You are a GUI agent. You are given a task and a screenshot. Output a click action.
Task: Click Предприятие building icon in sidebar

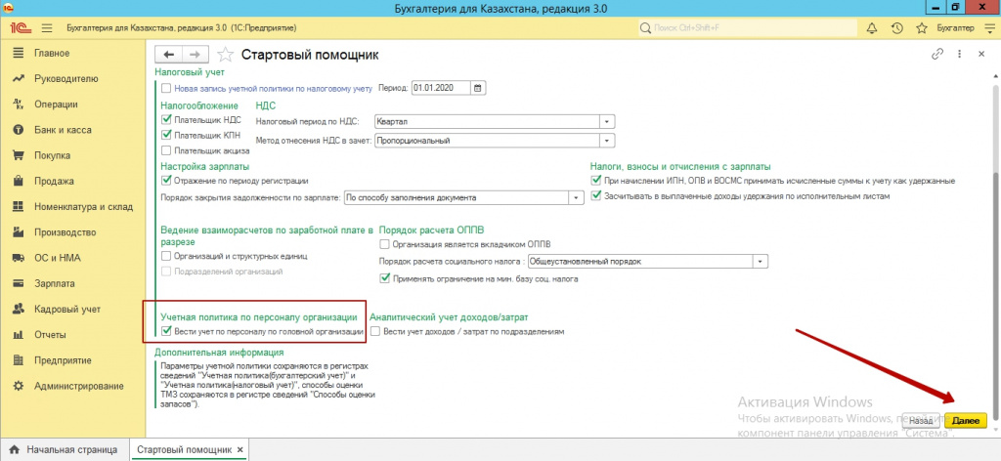coord(19,360)
